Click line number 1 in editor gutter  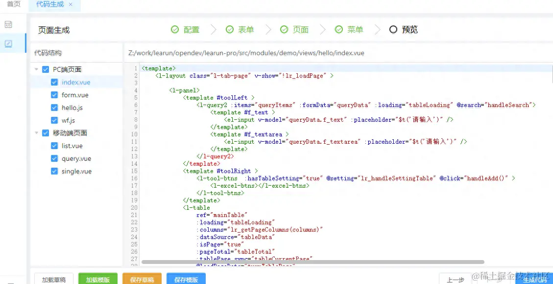(136, 68)
